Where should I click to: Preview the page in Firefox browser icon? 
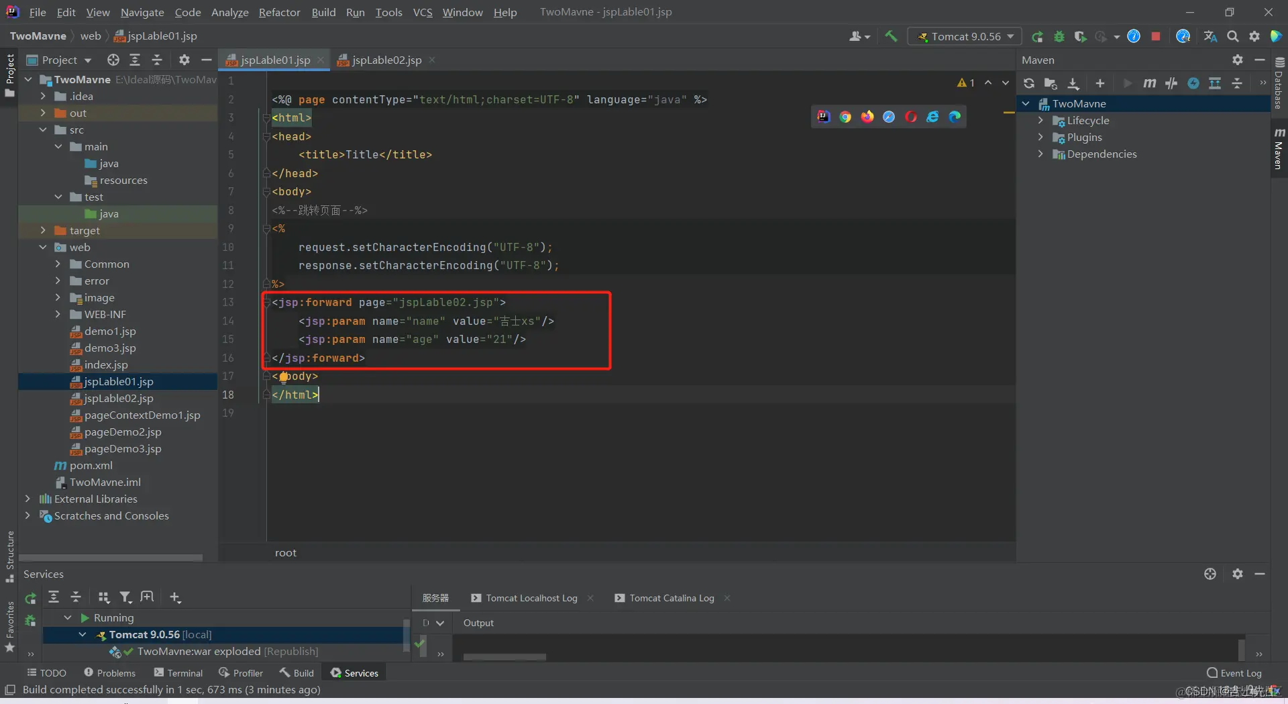click(867, 117)
